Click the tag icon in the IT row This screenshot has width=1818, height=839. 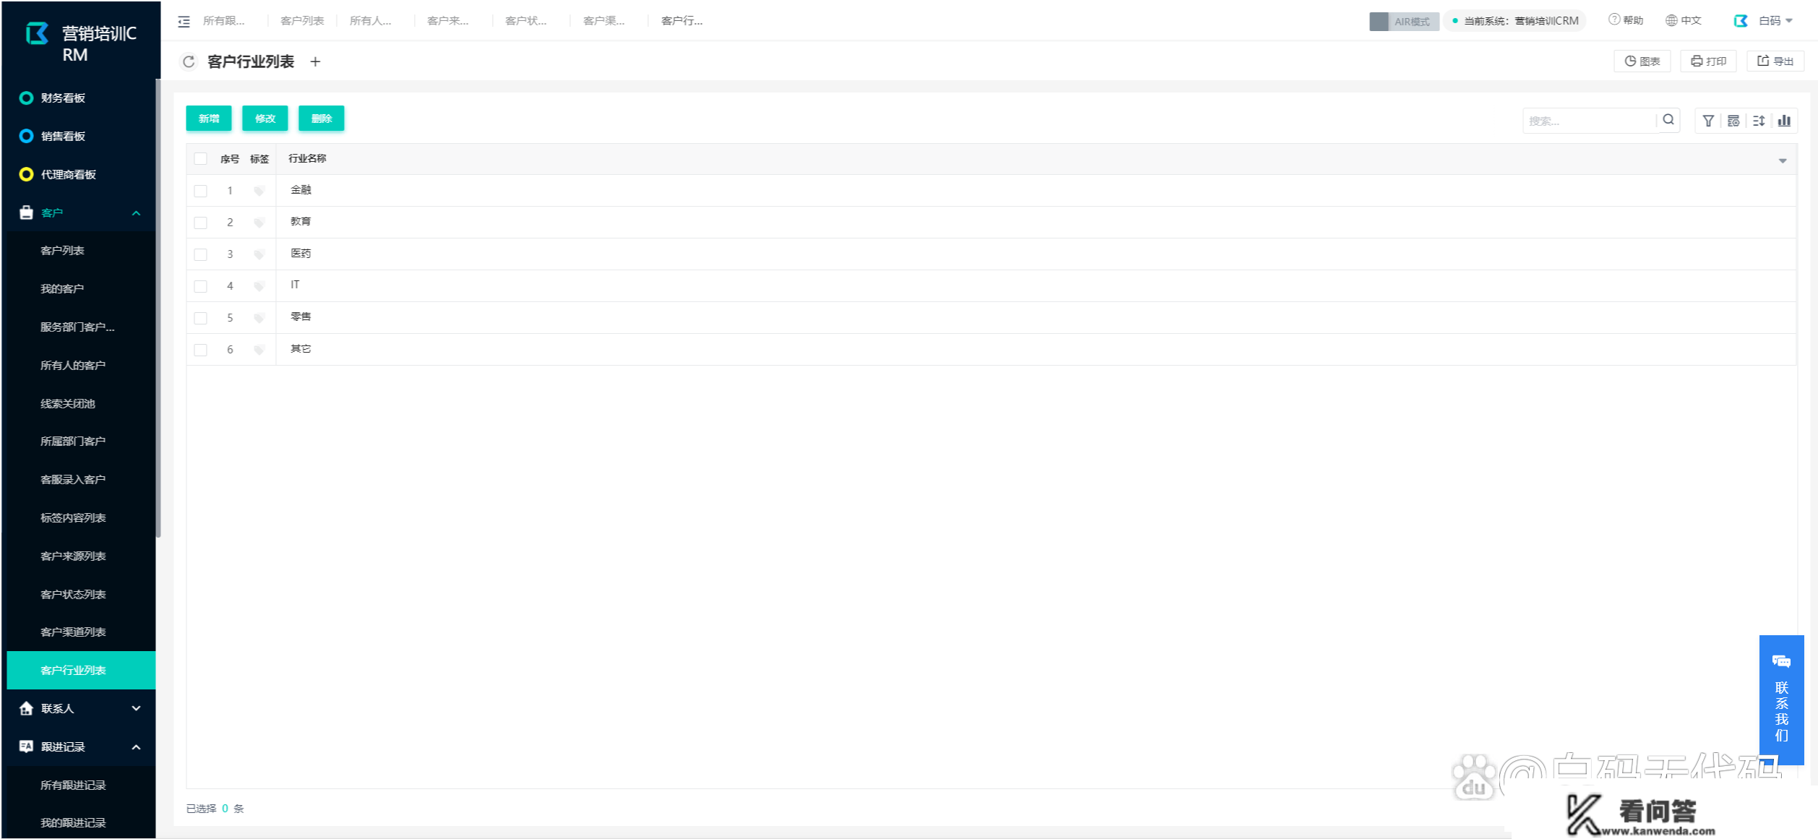(259, 286)
